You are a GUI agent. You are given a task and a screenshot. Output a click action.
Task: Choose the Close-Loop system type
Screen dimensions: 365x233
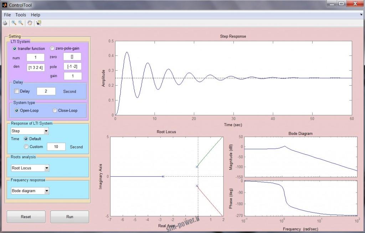pyautogui.click(x=55, y=111)
